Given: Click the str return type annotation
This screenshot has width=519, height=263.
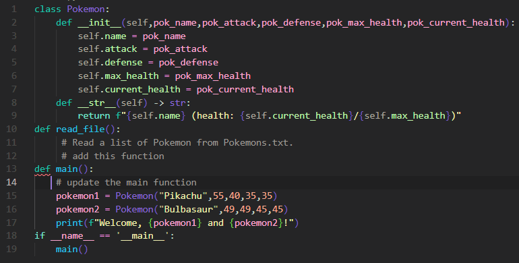Looking at the screenshot, I should pyautogui.click(x=177, y=103).
